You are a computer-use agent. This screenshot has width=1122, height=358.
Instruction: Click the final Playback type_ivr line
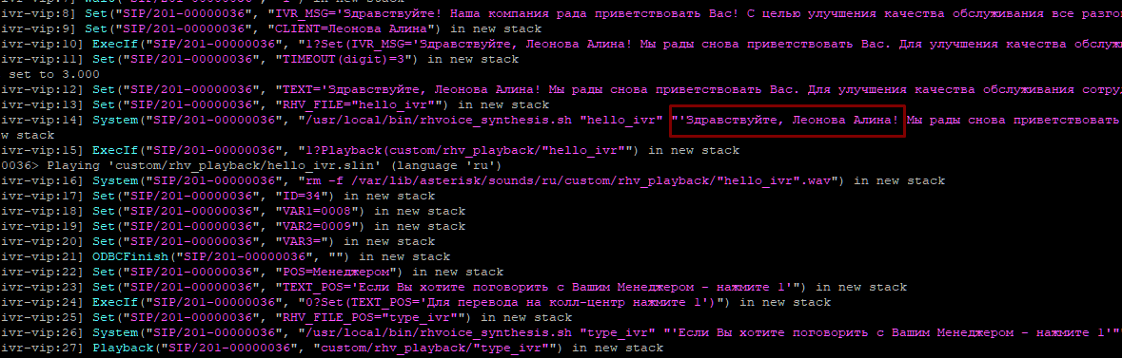click(332, 348)
